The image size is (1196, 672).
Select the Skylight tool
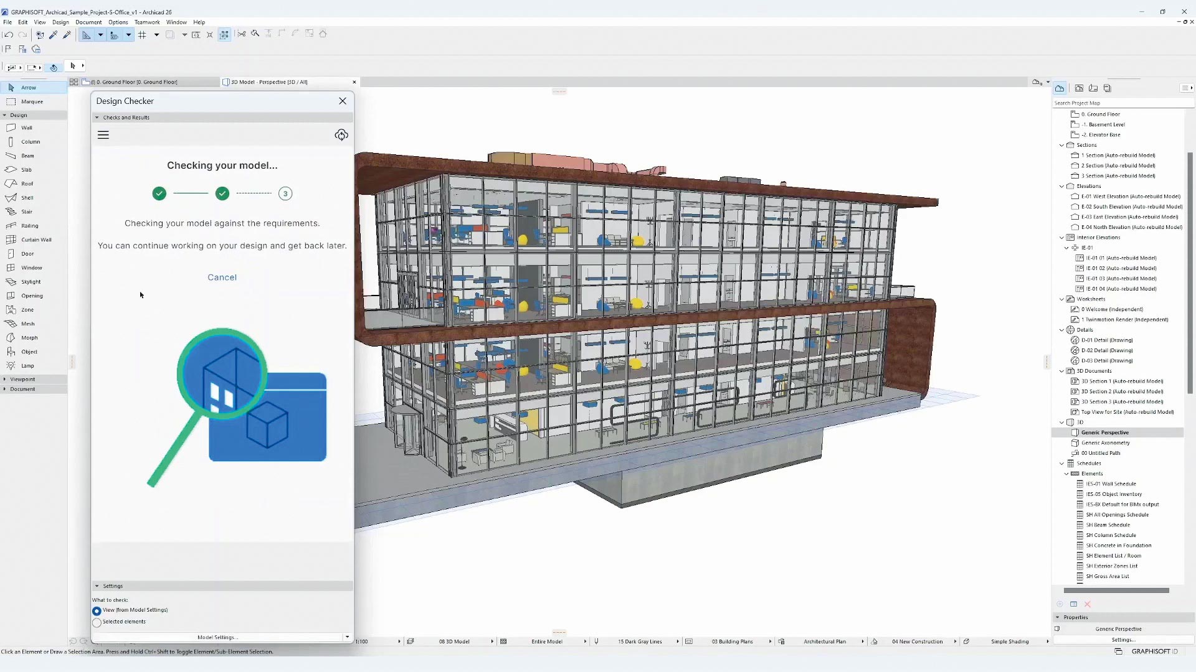[31, 282]
